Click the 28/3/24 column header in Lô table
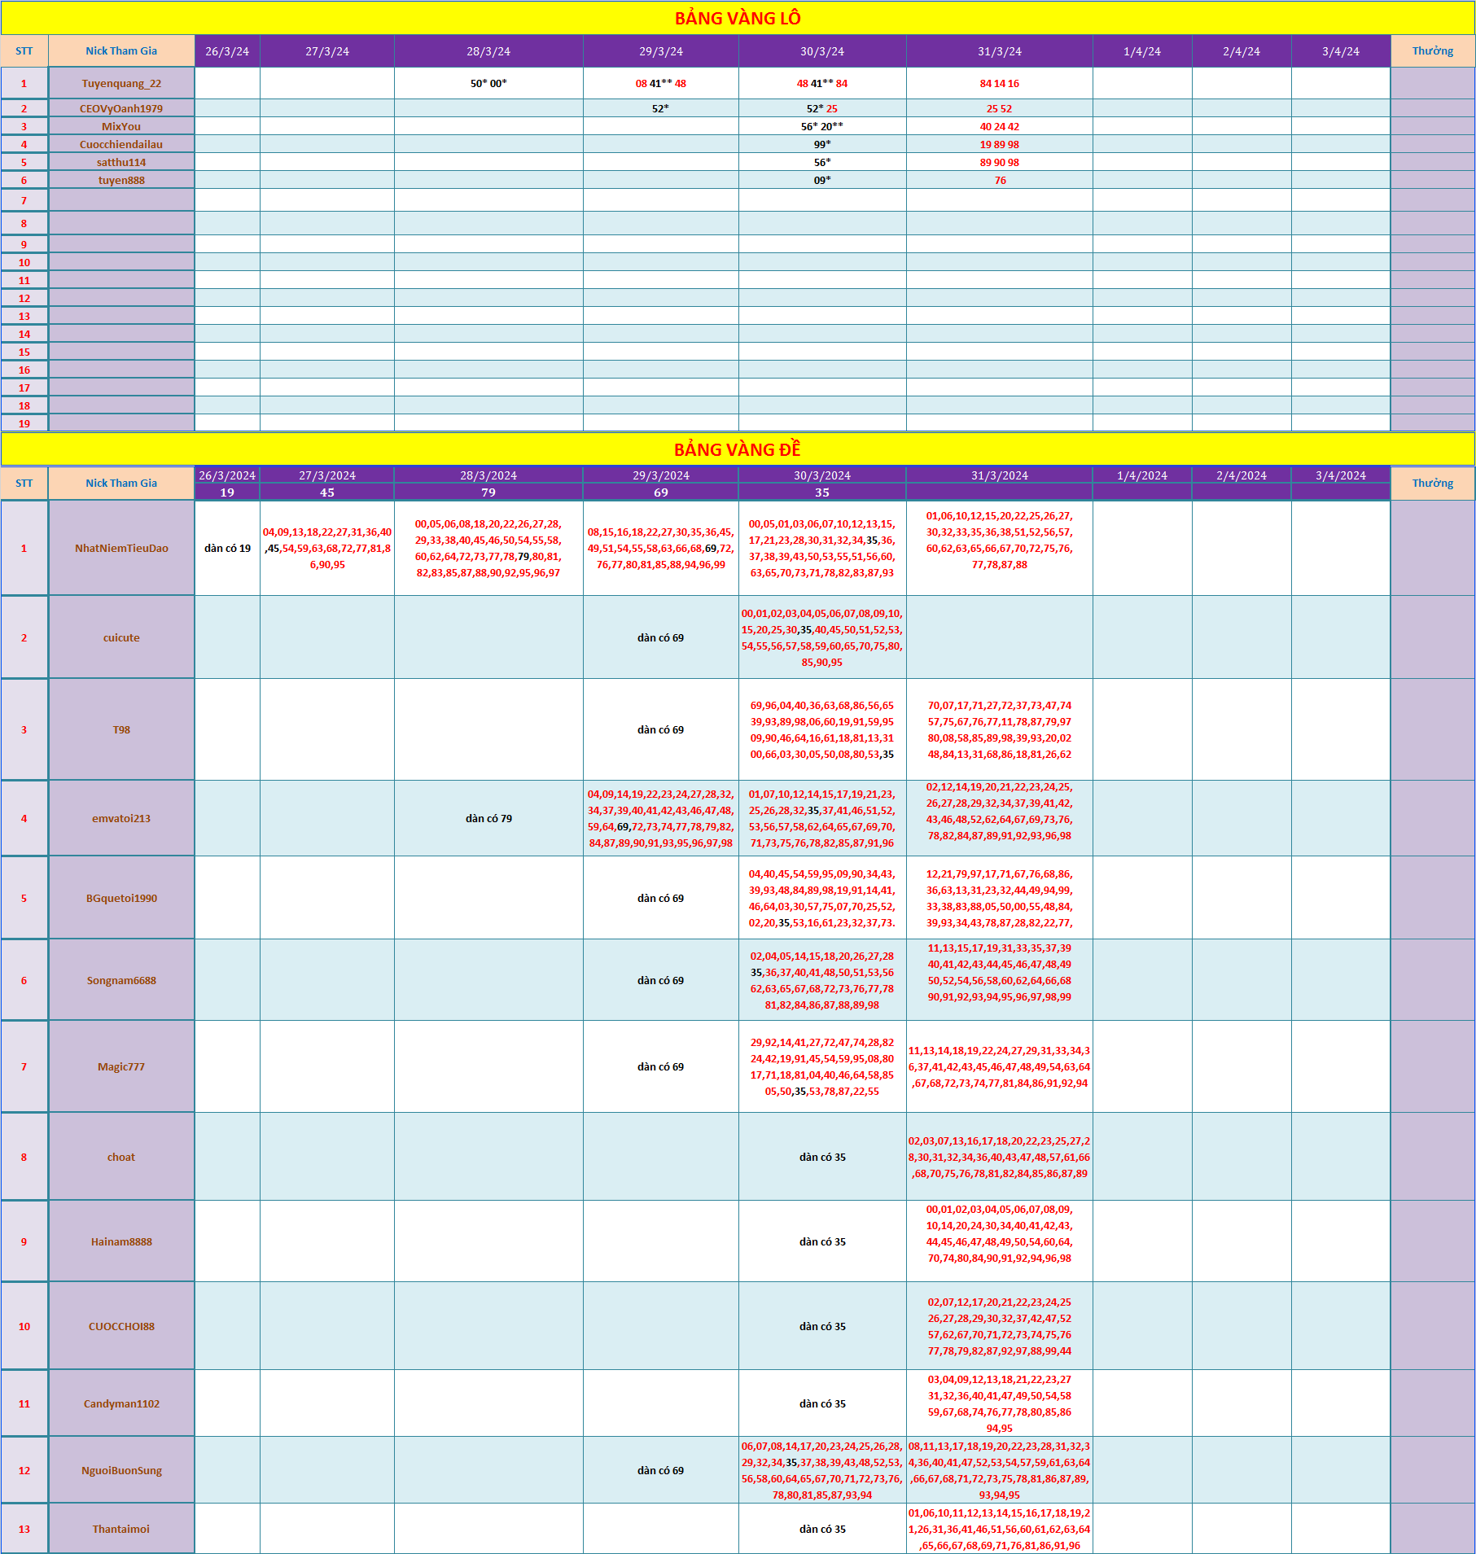The width and height of the screenshot is (1476, 1554). [x=488, y=50]
